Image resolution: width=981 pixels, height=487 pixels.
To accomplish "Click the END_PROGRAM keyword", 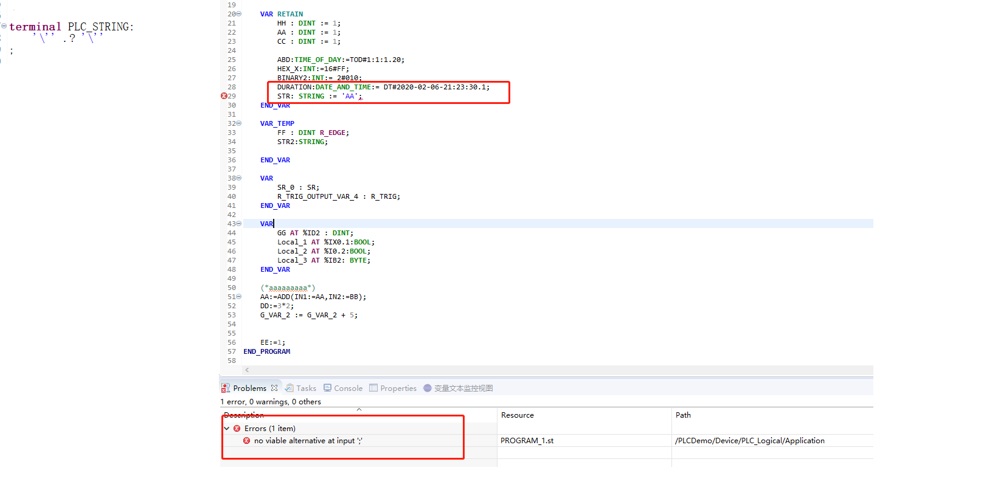I will pyautogui.click(x=267, y=351).
